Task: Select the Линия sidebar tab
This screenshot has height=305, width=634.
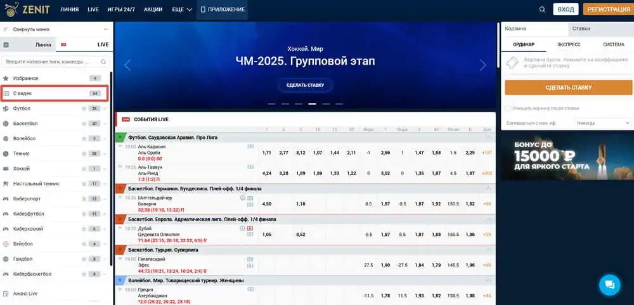Action: pos(28,44)
